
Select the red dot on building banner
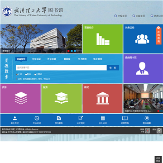pyautogui.click(x=68, y=51)
